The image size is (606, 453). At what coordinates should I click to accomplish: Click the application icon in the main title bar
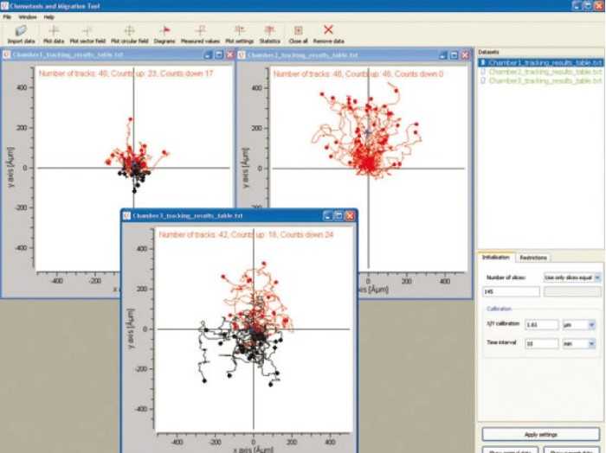pyautogui.click(x=4, y=6)
